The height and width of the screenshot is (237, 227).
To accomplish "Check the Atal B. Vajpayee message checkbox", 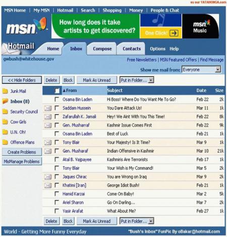I will (x=57, y=159).
